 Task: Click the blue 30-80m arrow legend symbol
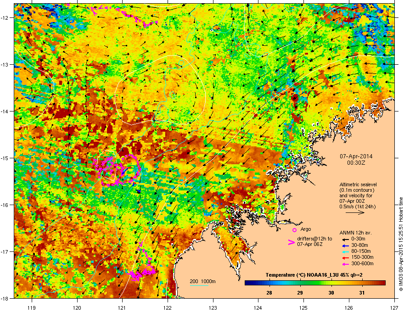click(346, 245)
